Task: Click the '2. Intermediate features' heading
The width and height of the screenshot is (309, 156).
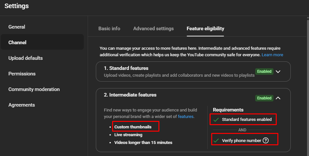Action: (130, 95)
